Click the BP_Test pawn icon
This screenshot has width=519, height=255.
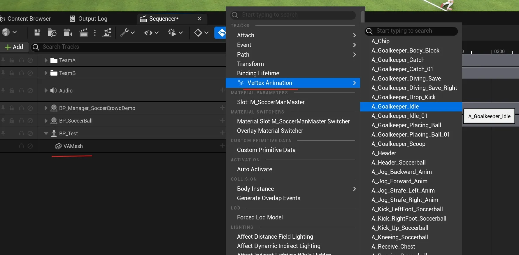(x=54, y=133)
